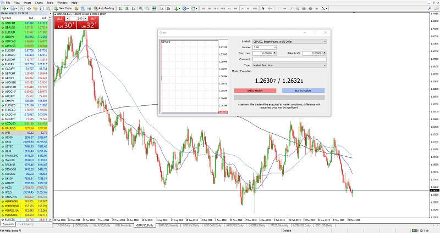
Task: Toggle the Navigator folder-star icon
Action: coord(35,8)
